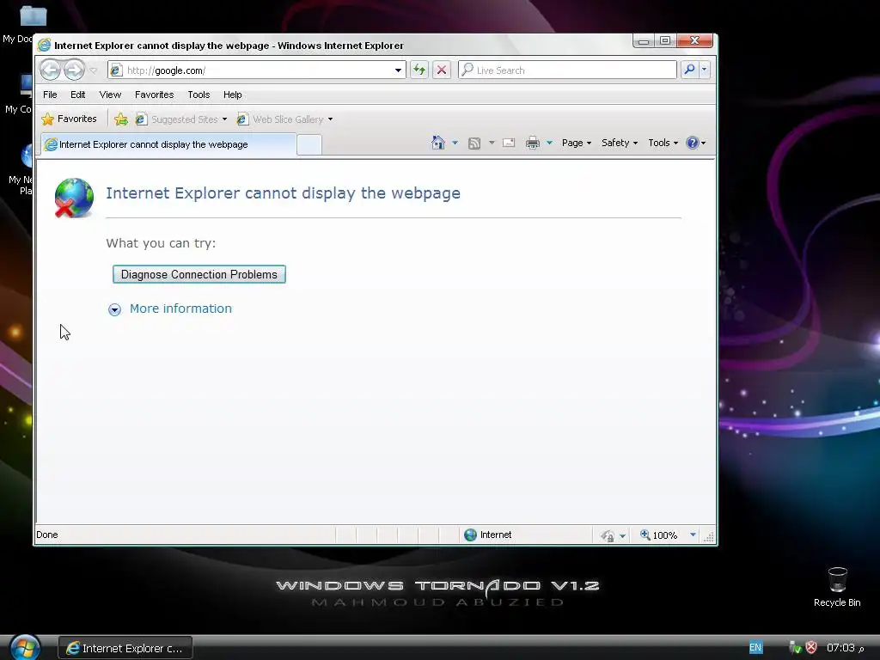Click the Internet Explorer taskbar button
Image resolution: width=880 pixels, height=660 pixels.
(x=125, y=648)
